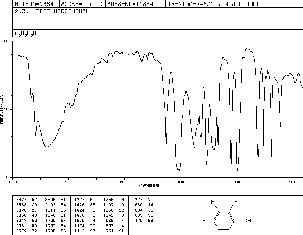Click the 1000 wavenumber axis label
The image size is (303, 235).
click(x=236, y=182)
